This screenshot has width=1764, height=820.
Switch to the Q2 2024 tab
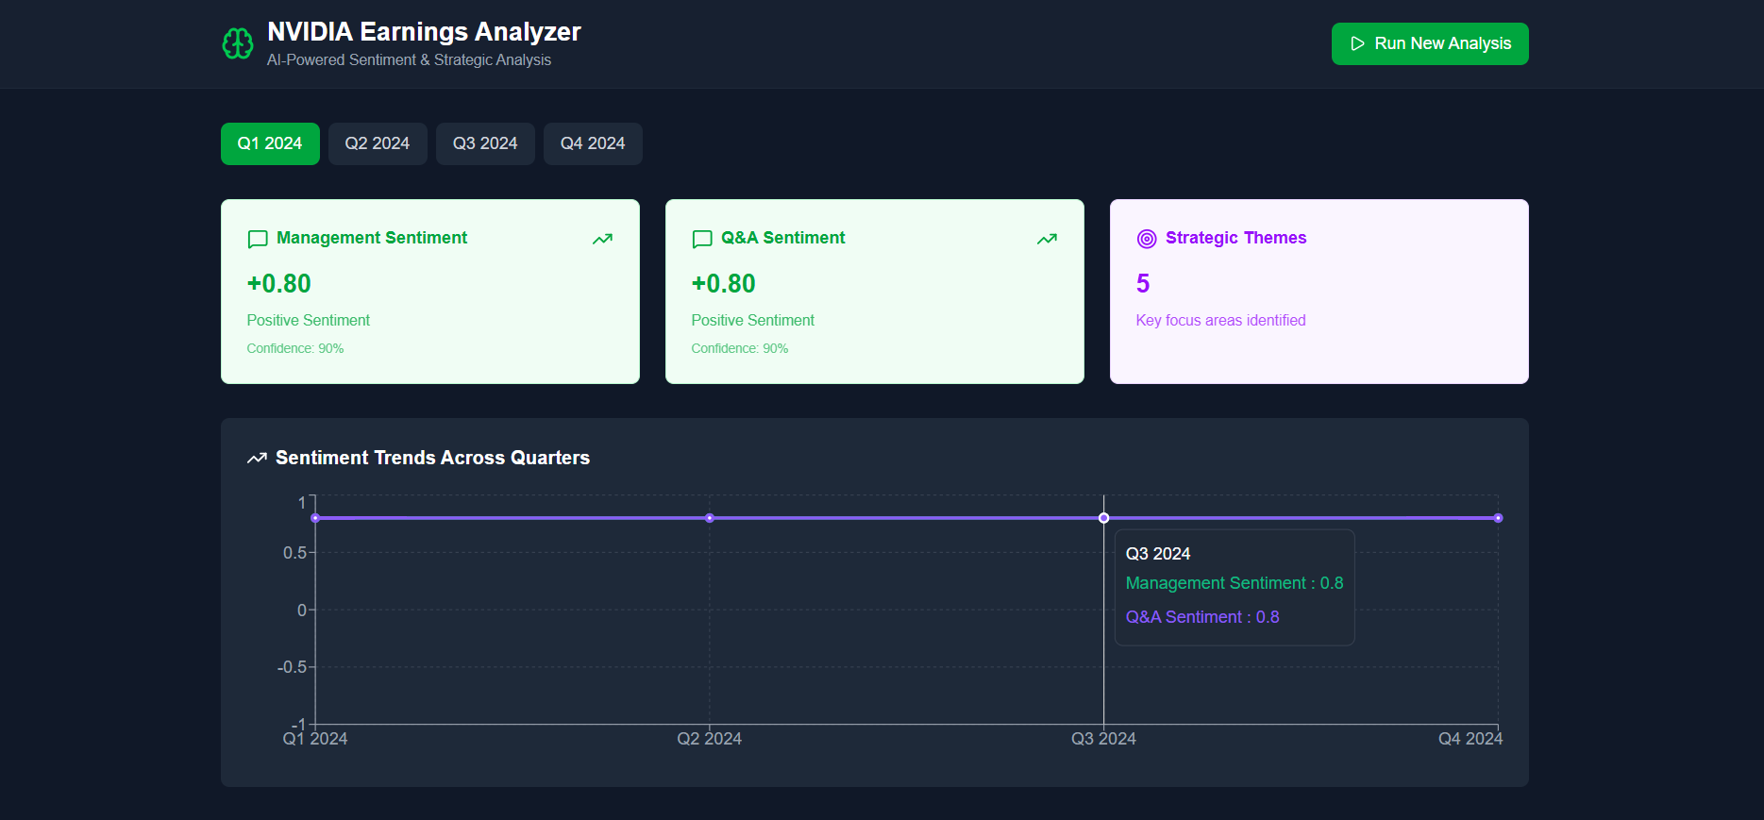click(378, 143)
